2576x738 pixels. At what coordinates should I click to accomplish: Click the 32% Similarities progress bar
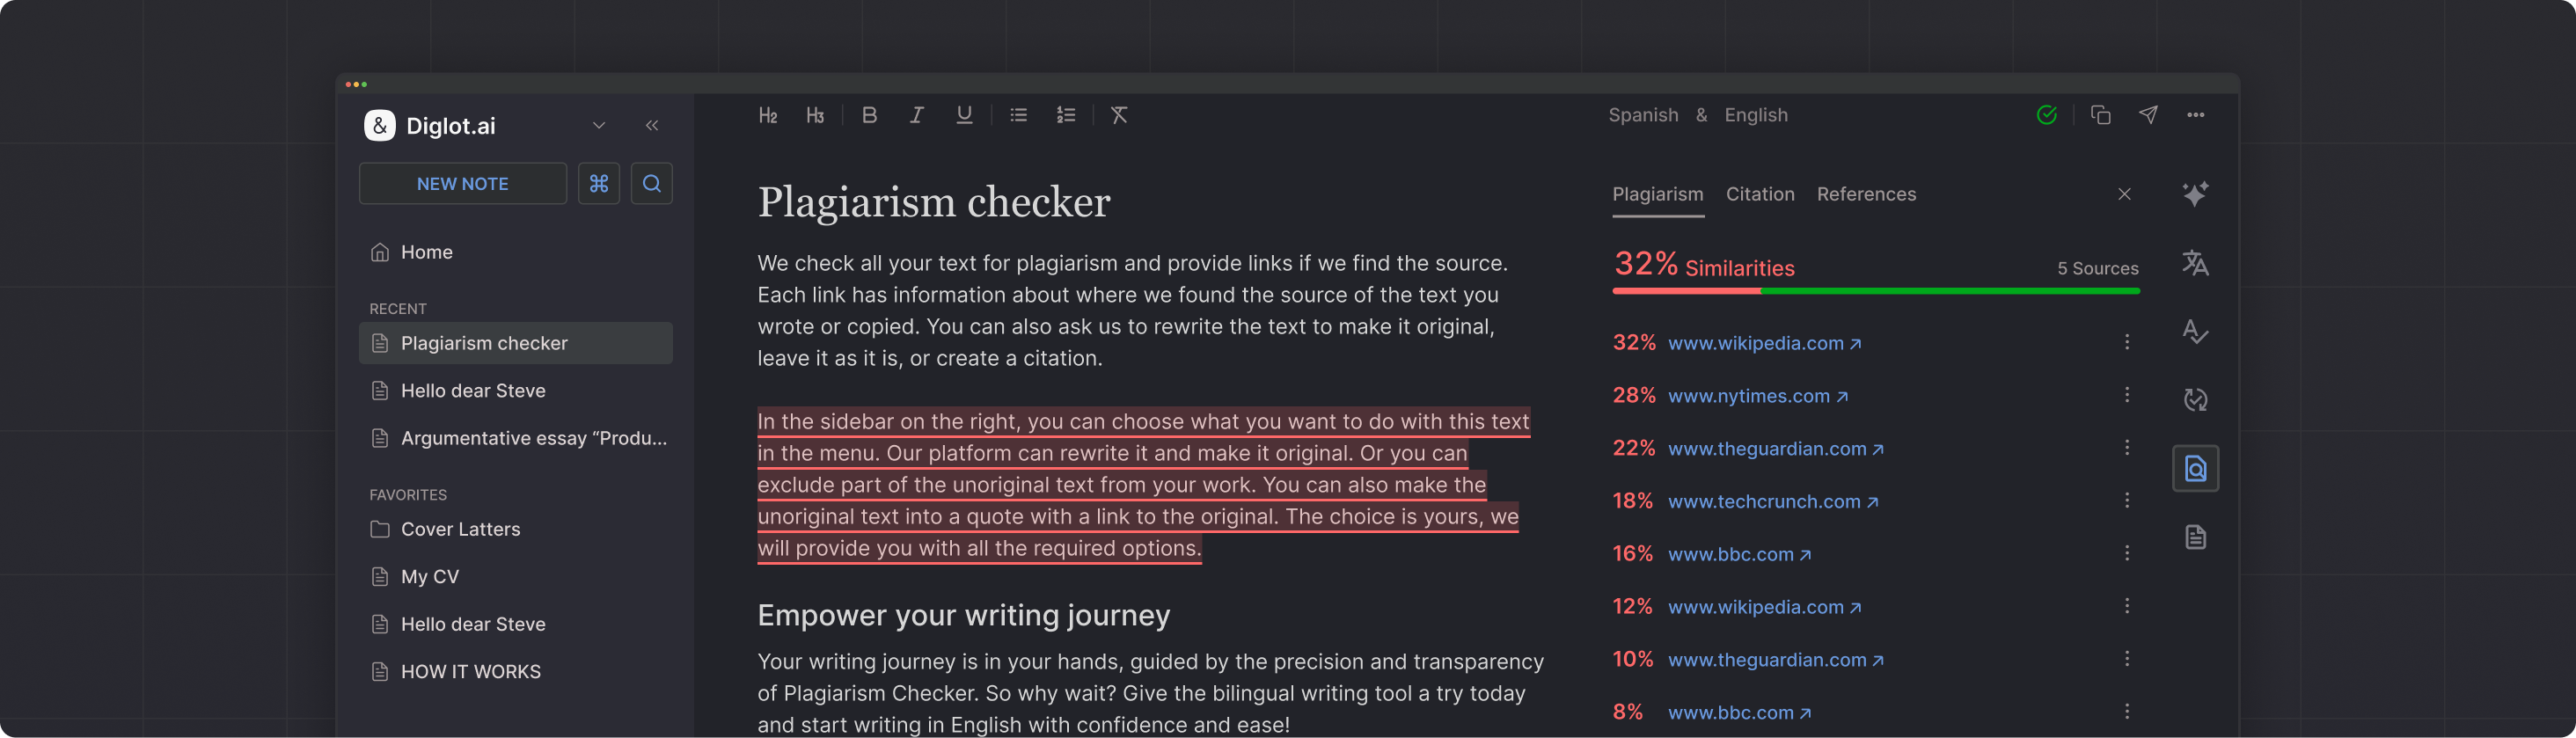pos(1876,291)
